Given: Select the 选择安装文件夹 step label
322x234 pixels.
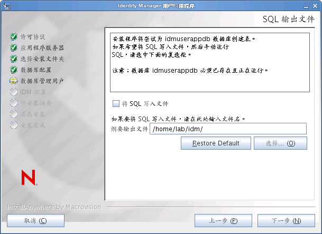Looking at the screenshot, I should coord(42,59).
